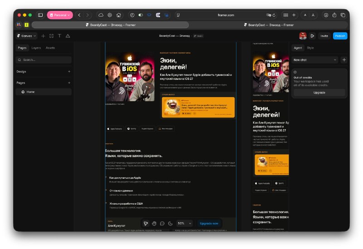Click the white K-shaped extension icon
363x249 pixels.
[x=158, y=15]
